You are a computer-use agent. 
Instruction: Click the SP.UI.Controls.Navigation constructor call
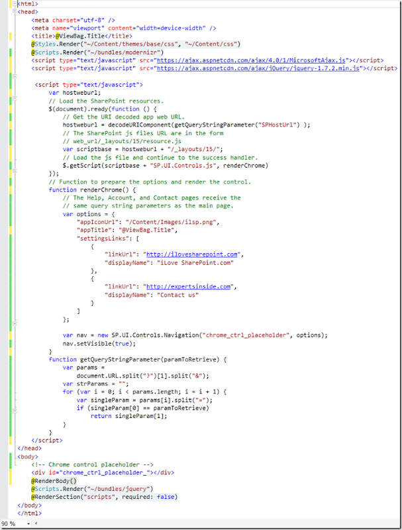pyautogui.click(x=220, y=335)
